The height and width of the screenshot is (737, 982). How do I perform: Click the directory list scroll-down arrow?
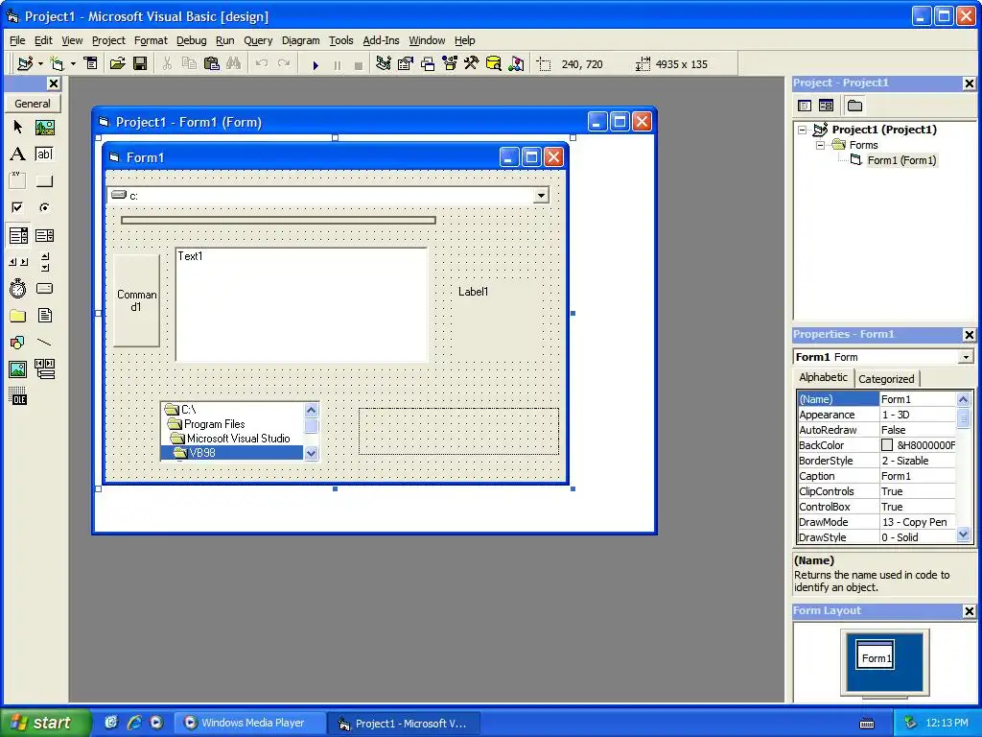click(x=312, y=453)
